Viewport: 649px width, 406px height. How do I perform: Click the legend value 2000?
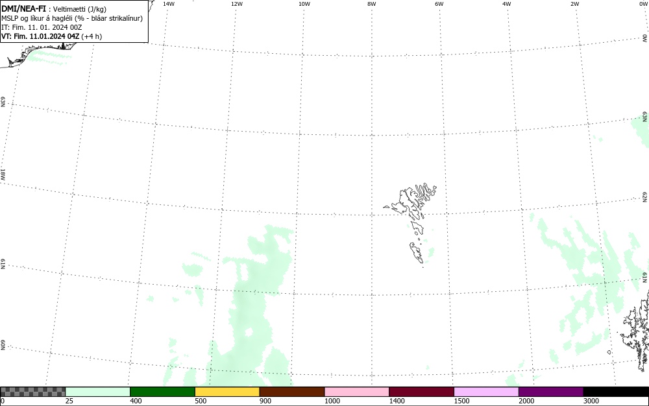526,401
